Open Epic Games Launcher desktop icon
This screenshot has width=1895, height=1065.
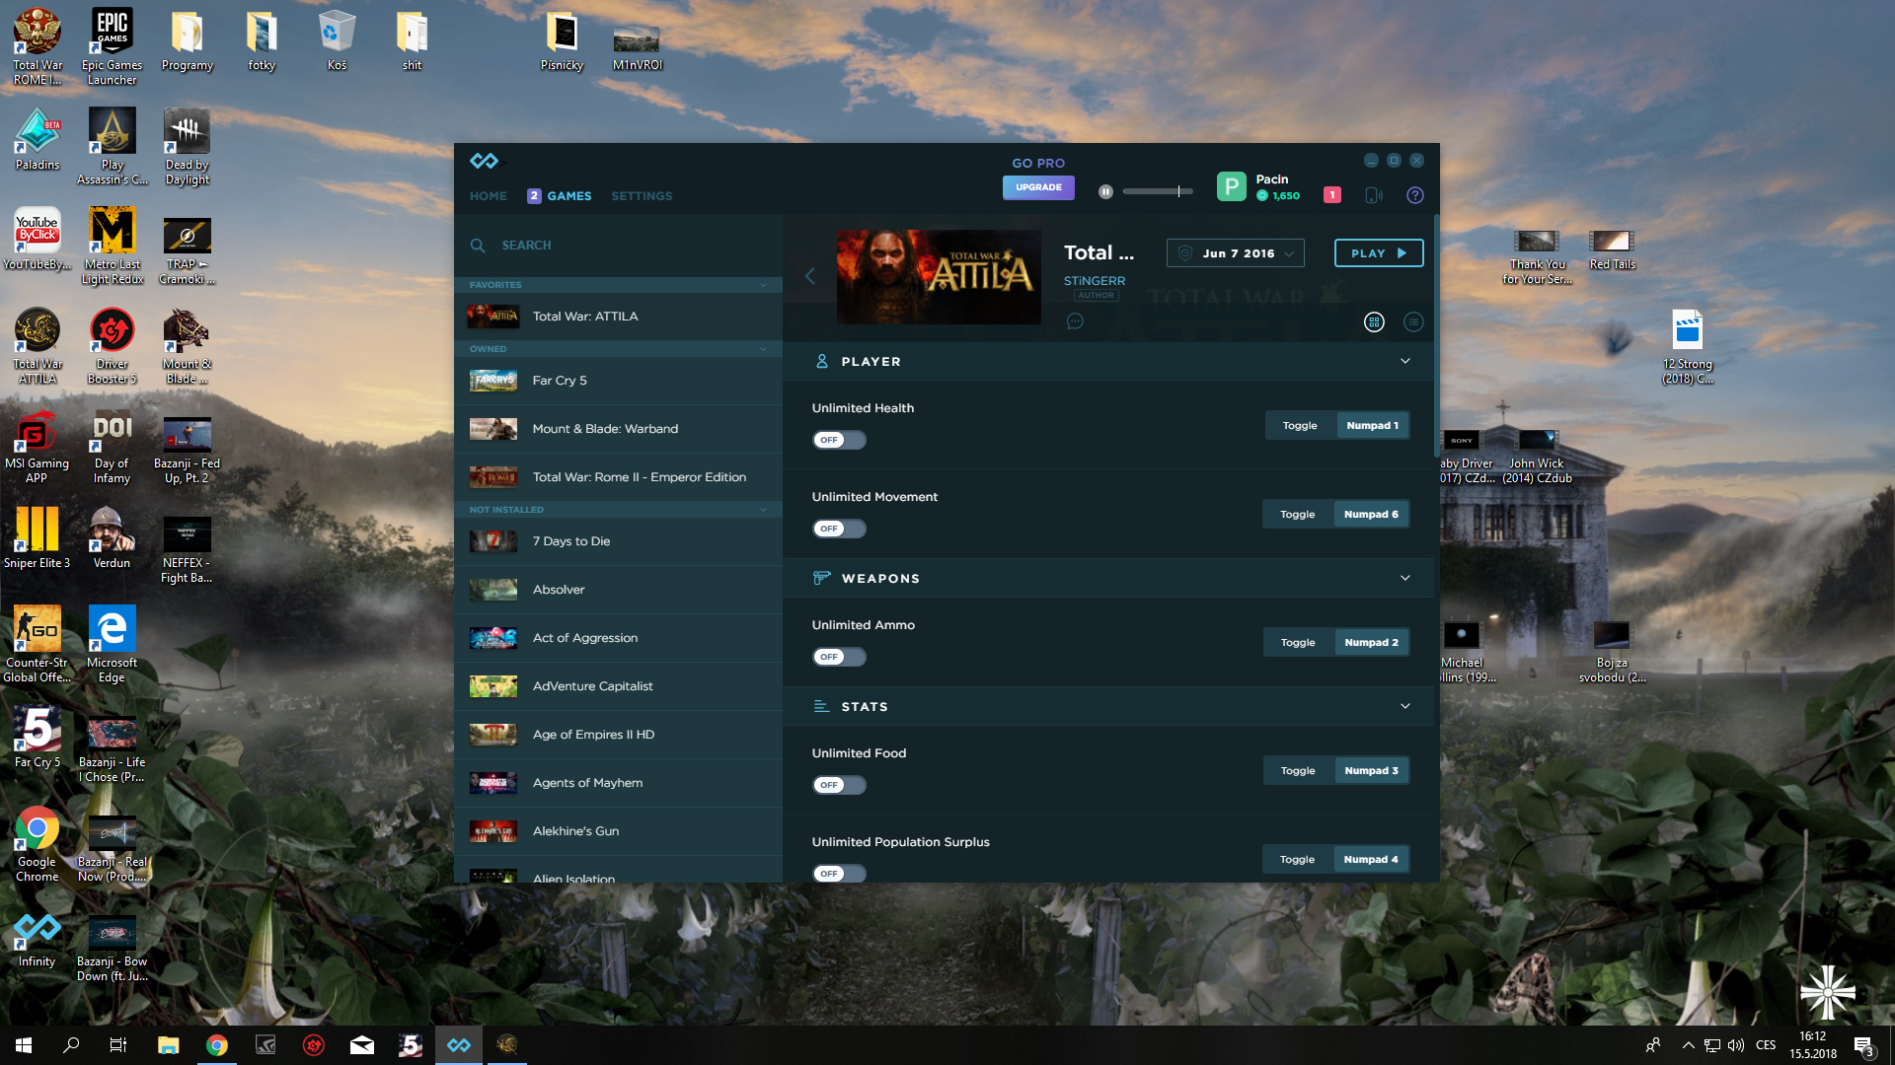(112, 47)
